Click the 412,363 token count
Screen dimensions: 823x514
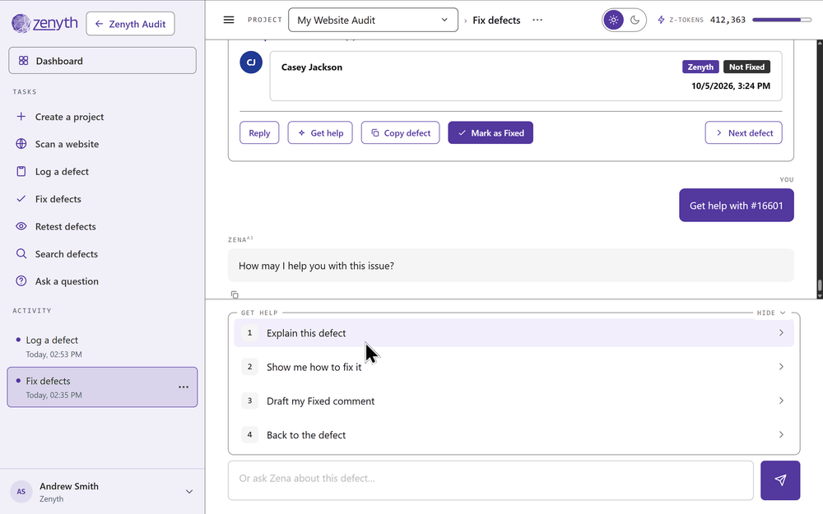point(728,20)
